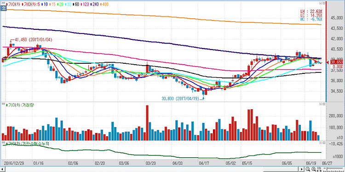Click the HC : -6.76% readout

tap(311, 19)
